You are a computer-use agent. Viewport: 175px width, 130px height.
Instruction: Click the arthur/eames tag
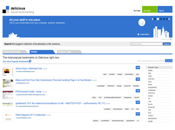click(x=118, y=109)
